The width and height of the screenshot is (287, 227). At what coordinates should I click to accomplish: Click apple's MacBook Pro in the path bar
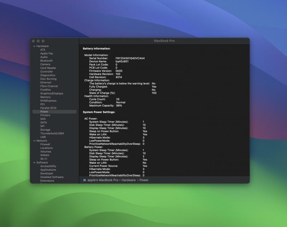[x=103, y=180]
